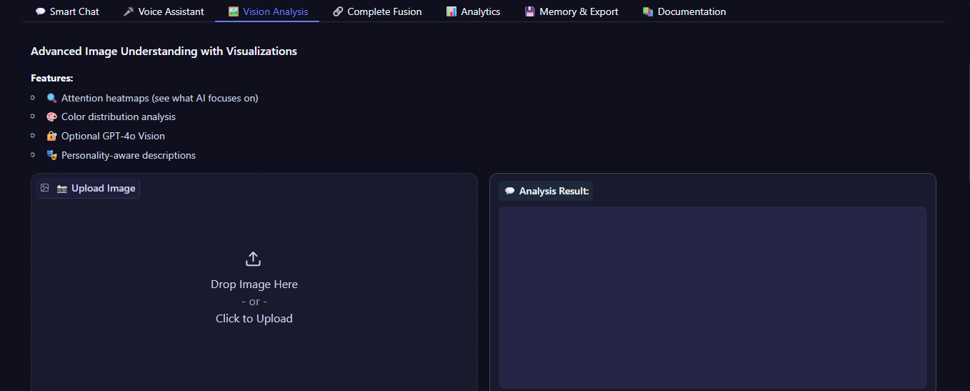Screen dimensions: 970x391
Task: Click the speech bubble icon on Smart Chat
Action: coord(41,11)
